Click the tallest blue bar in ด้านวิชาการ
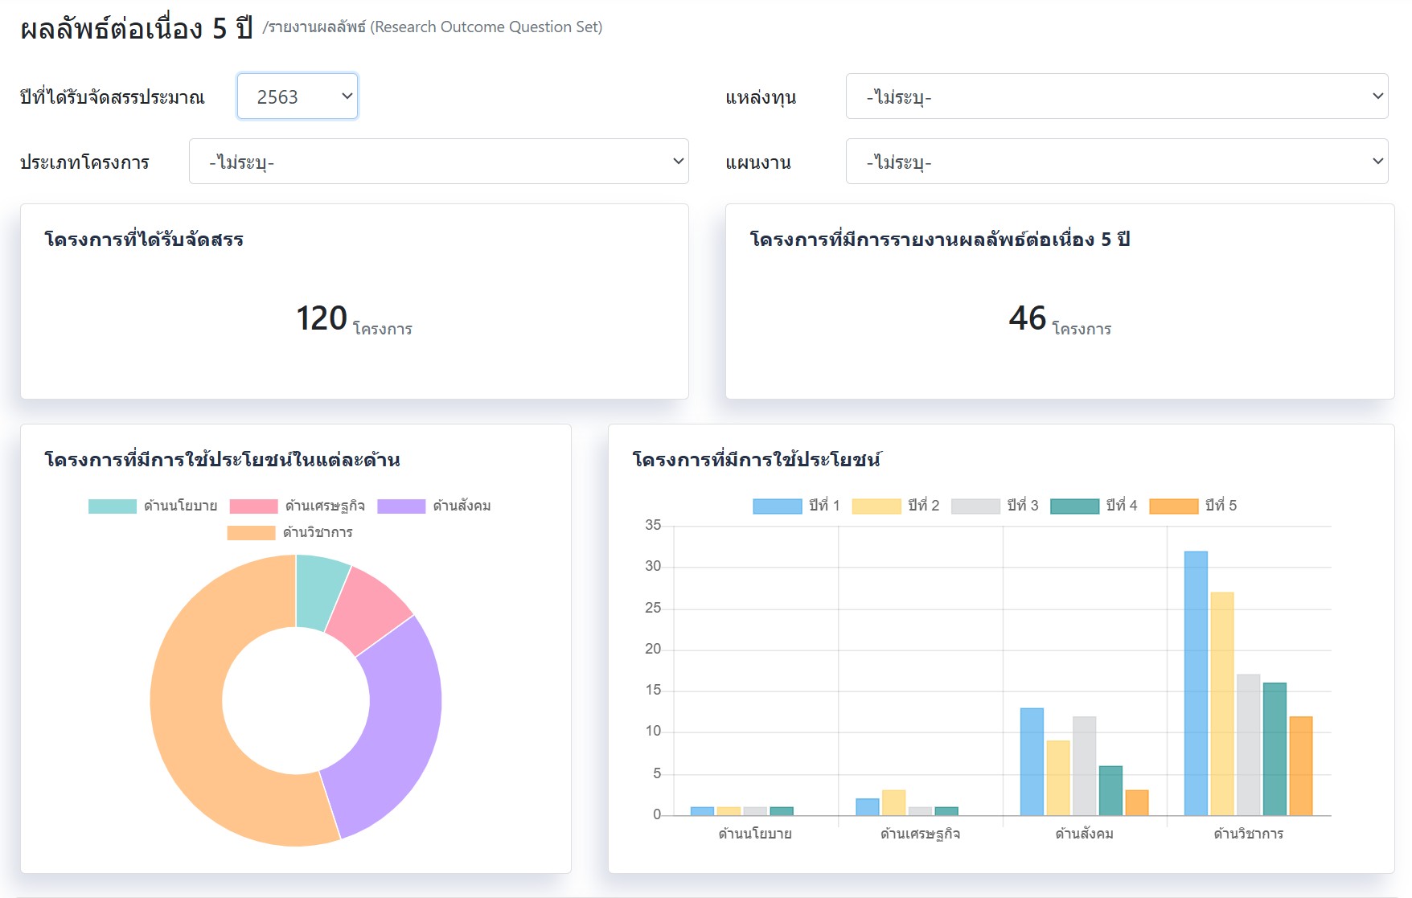1412x898 pixels. point(1196,683)
